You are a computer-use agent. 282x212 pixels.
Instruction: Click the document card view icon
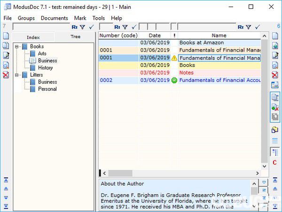tap(275, 85)
